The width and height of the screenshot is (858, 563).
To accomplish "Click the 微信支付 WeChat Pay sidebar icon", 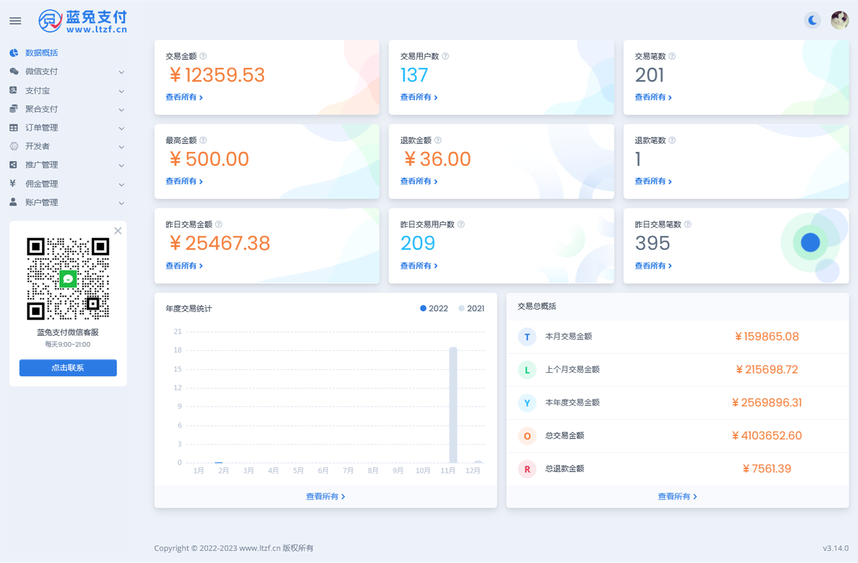I will (13, 71).
